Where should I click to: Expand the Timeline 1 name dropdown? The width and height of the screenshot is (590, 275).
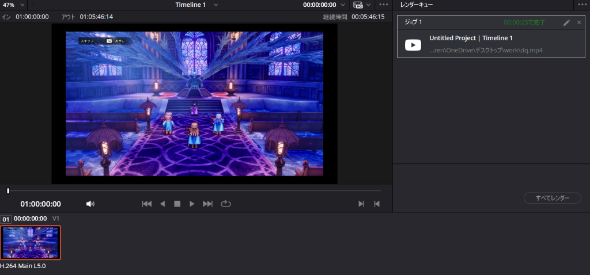pos(215,5)
